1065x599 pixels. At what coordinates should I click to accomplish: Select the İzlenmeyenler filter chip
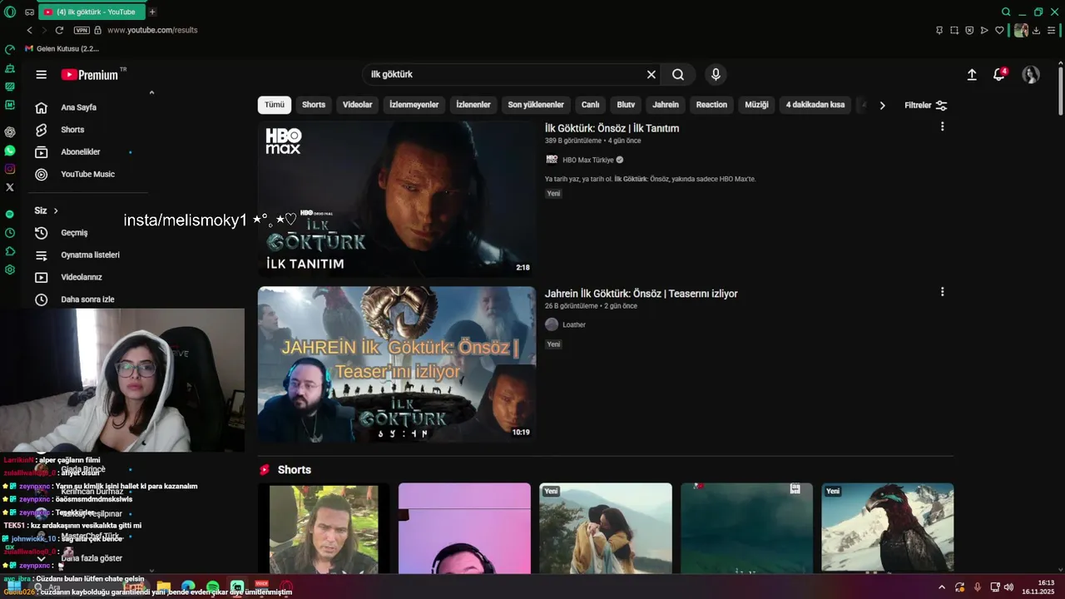coord(414,105)
